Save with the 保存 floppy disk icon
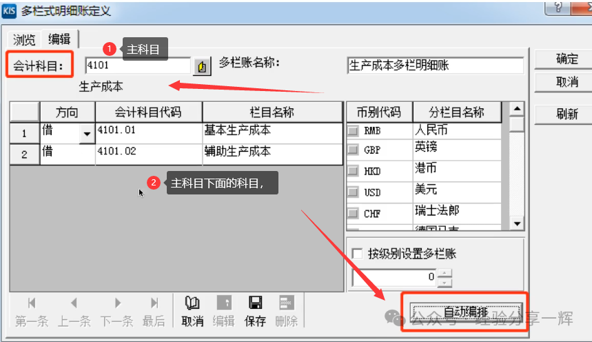This screenshot has height=342, width=592. [x=255, y=303]
